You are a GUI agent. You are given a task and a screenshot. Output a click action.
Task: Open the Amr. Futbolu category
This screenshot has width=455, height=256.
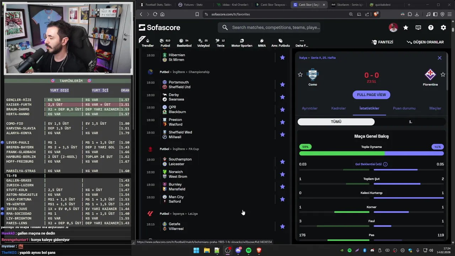(280, 43)
